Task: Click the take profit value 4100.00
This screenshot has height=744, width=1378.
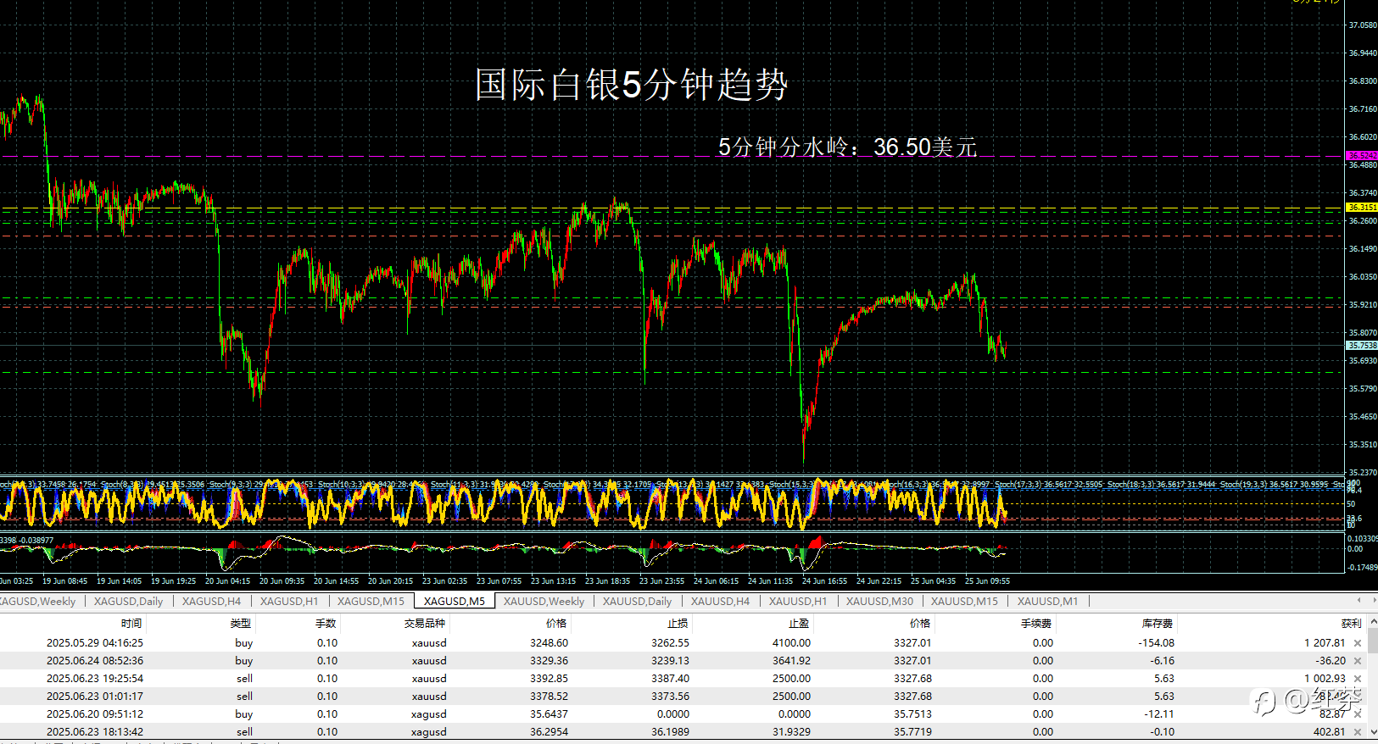Action: click(792, 643)
